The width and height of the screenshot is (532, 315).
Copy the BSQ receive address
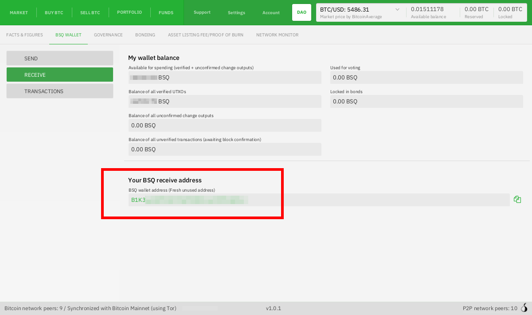(517, 200)
